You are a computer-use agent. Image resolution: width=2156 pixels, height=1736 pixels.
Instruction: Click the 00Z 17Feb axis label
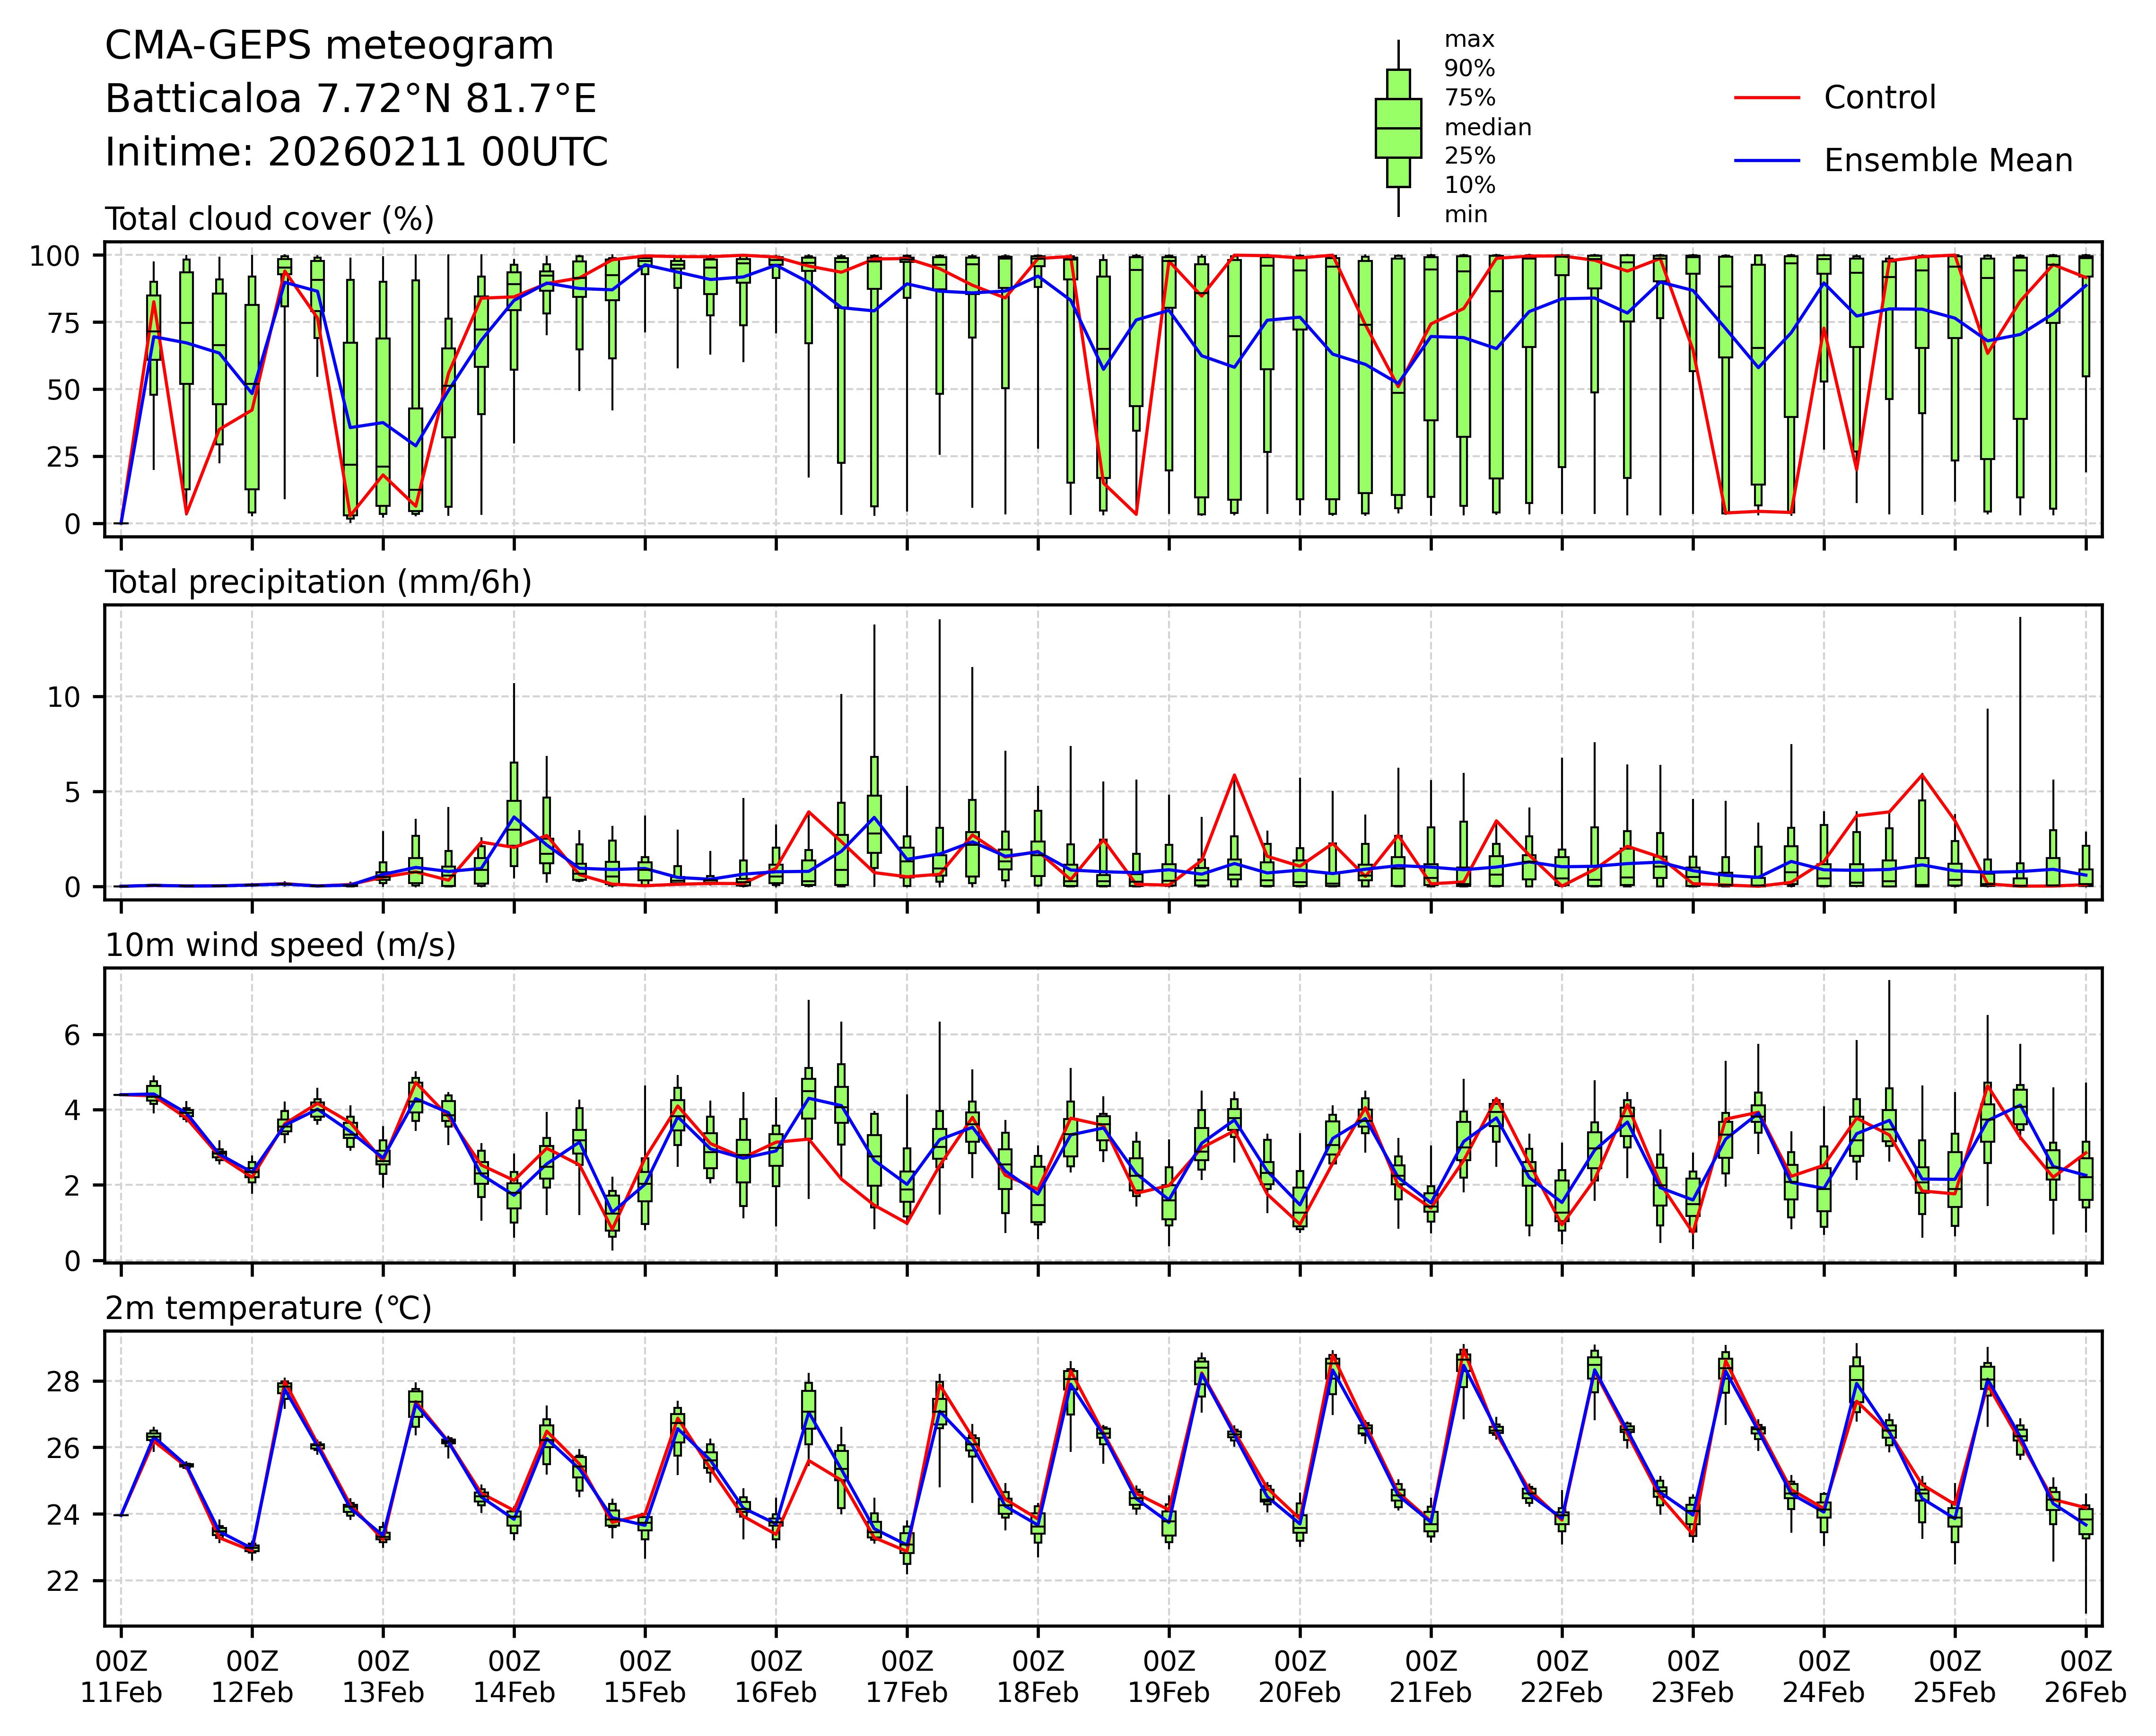pos(907,1677)
